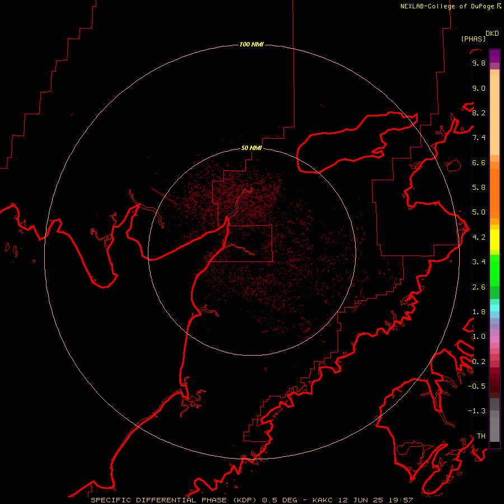Pick the bright green segment of the color bar
The width and height of the screenshot is (504, 504).
pos(494,270)
